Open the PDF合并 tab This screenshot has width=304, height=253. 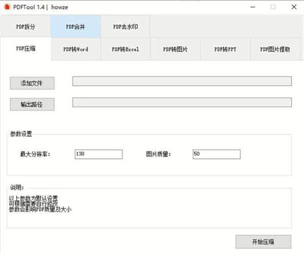[75, 26]
